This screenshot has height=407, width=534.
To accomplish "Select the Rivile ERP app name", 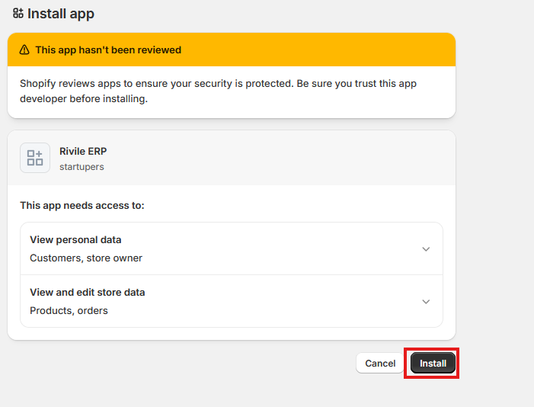I will [83, 151].
